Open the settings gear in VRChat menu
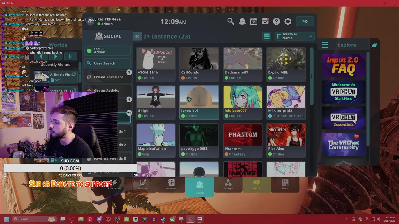The width and height of the screenshot is (399, 224). click(288, 21)
